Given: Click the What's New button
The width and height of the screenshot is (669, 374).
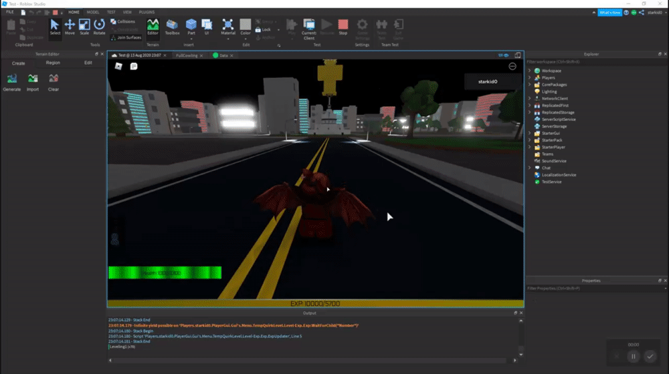Looking at the screenshot, I should tap(609, 12).
